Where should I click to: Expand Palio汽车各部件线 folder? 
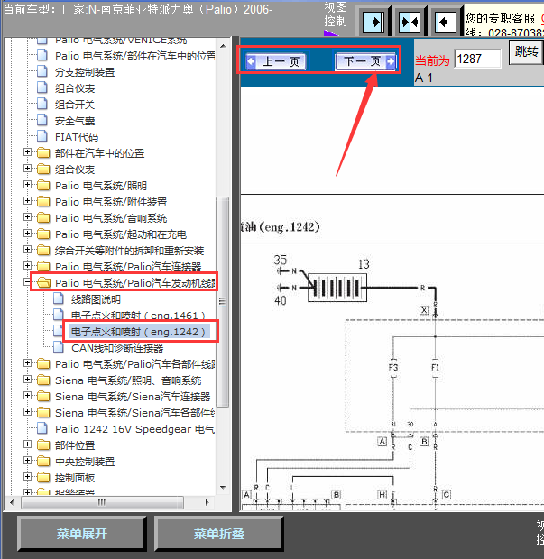[x=27, y=363]
